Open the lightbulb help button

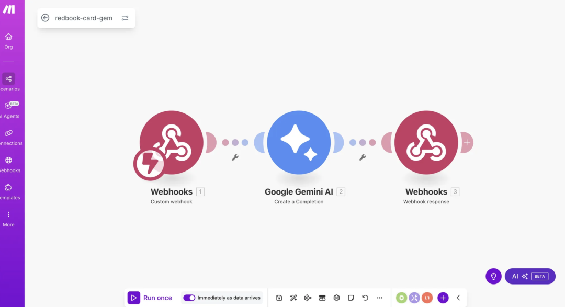[x=493, y=276]
